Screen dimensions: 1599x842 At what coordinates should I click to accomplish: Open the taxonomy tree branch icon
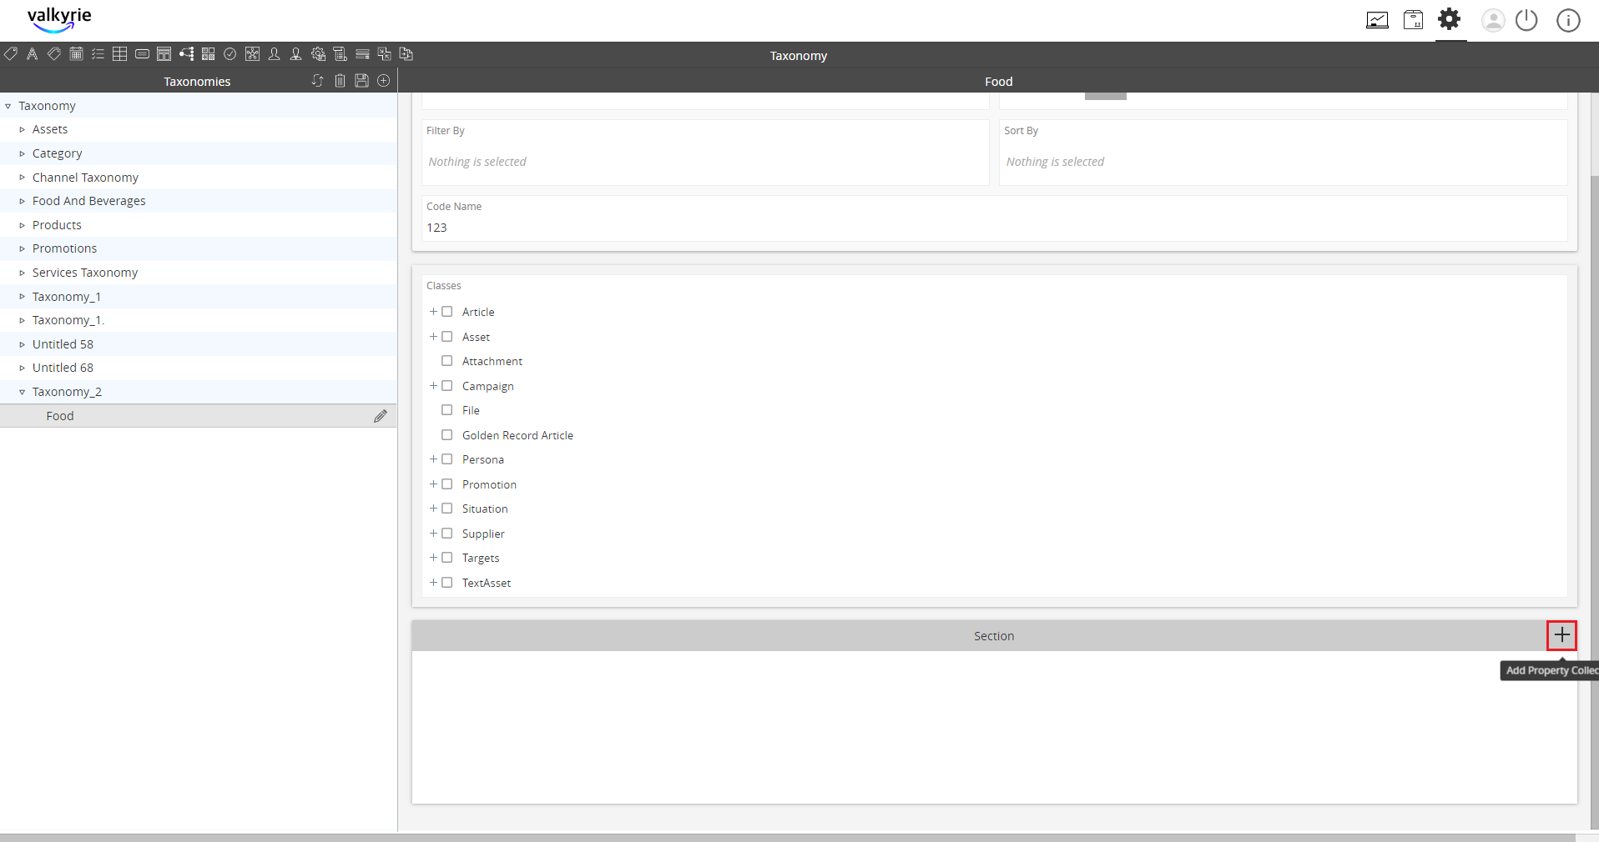(186, 54)
